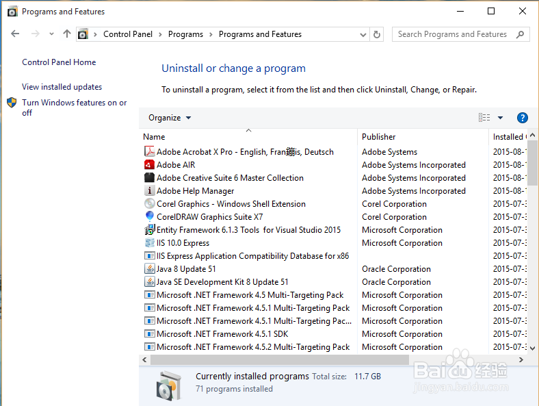Click the forward navigation arrow

coord(35,34)
